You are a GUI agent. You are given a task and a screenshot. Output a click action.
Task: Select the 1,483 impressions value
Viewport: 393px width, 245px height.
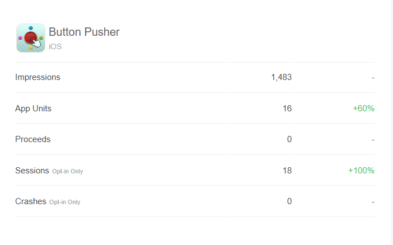click(x=281, y=77)
